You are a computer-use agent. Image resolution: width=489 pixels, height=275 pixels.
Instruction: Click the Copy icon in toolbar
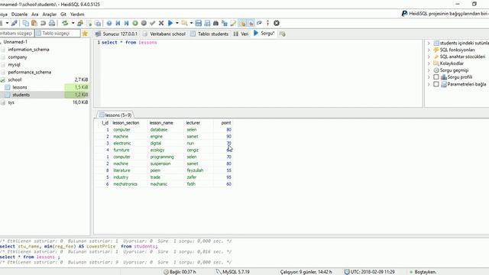coord(26,23)
